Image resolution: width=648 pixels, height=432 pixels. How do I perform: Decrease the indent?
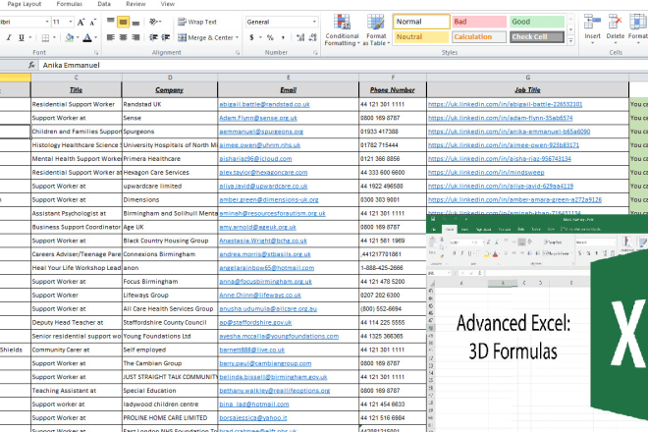153,37
